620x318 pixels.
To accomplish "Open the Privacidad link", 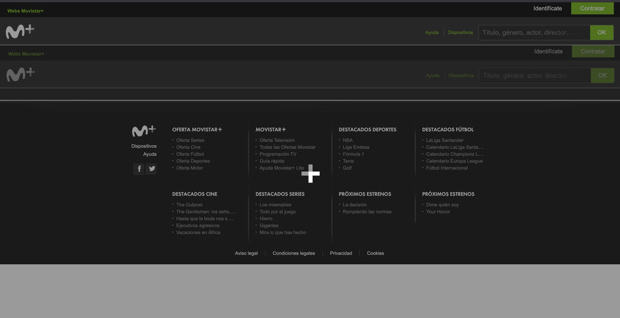I will click(341, 253).
